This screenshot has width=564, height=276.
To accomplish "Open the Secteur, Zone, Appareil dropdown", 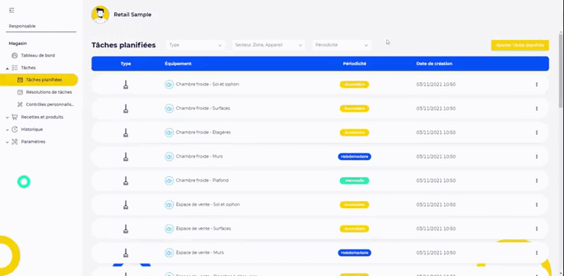I will (269, 45).
